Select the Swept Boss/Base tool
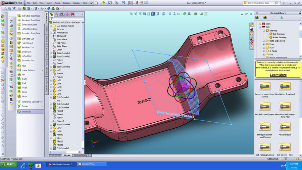The width and height of the screenshot is (302, 170). (28, 25)
